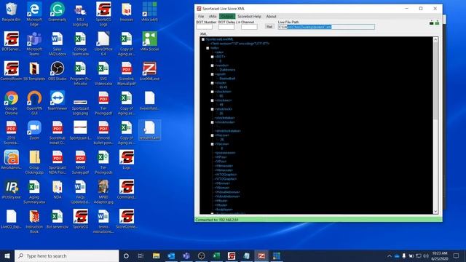The image size is (466, 262).
Task: Select the LiveXML.exe desktop shortcut
Action: (x=149, y=71)
